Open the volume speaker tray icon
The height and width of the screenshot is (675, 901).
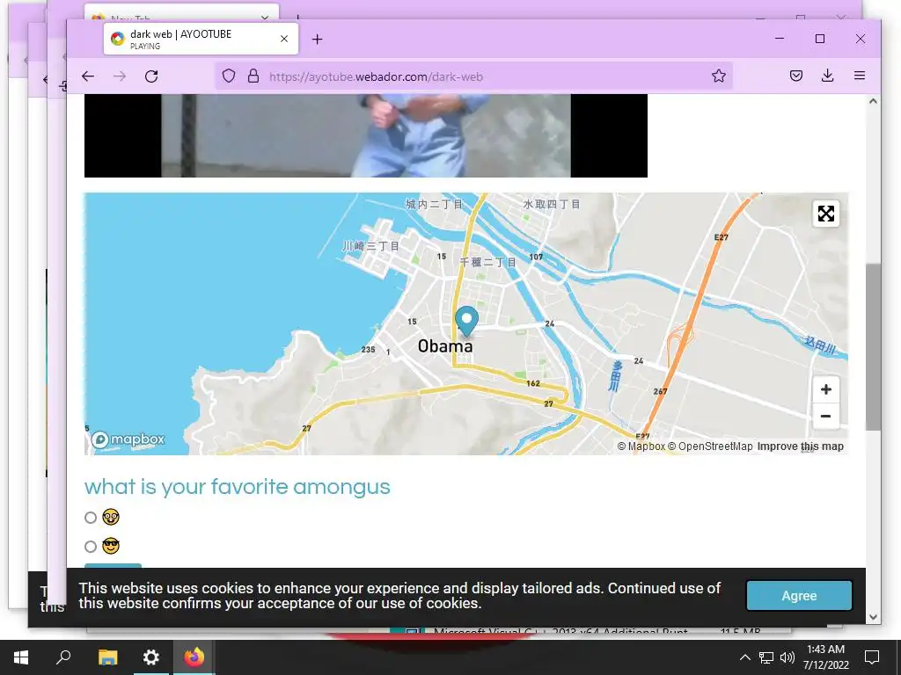pos(787,657)
